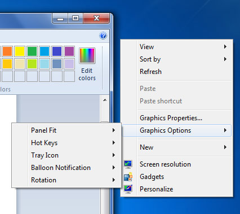Pick the gold color swatch
Screen dimensions: 240x214
pos(7,64)
